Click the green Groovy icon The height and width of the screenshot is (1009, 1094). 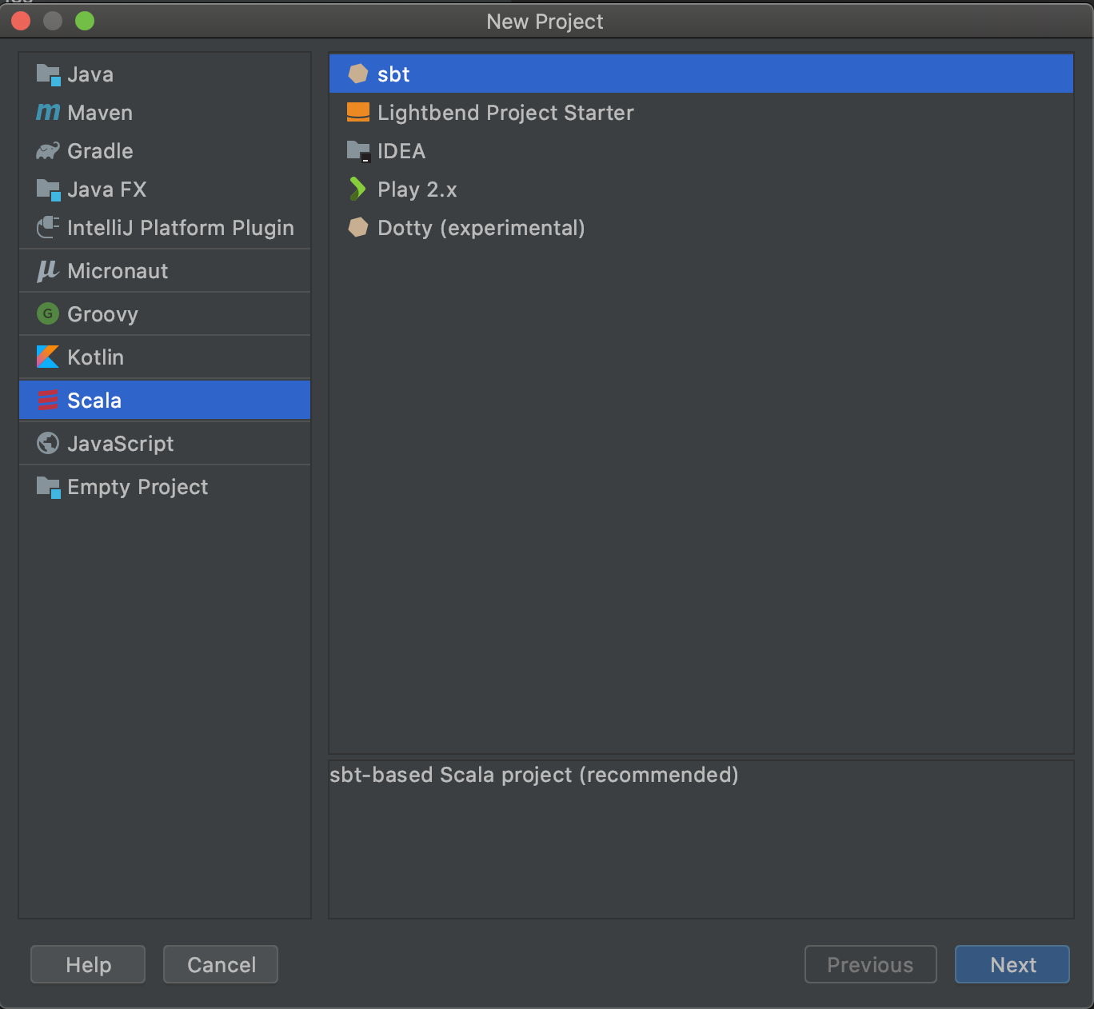point(48,314)
